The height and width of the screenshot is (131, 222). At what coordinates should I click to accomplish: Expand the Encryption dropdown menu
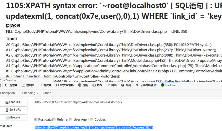pos(9,93)
